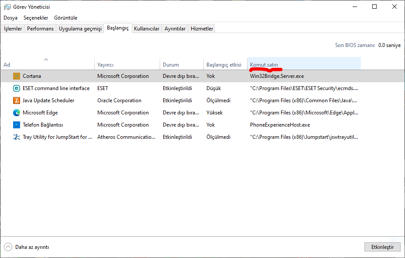The width and height of the screenshot is (405, 258).
Task: Click Win32Bridge.Server.exe command line cell
Action: point(277,76)
